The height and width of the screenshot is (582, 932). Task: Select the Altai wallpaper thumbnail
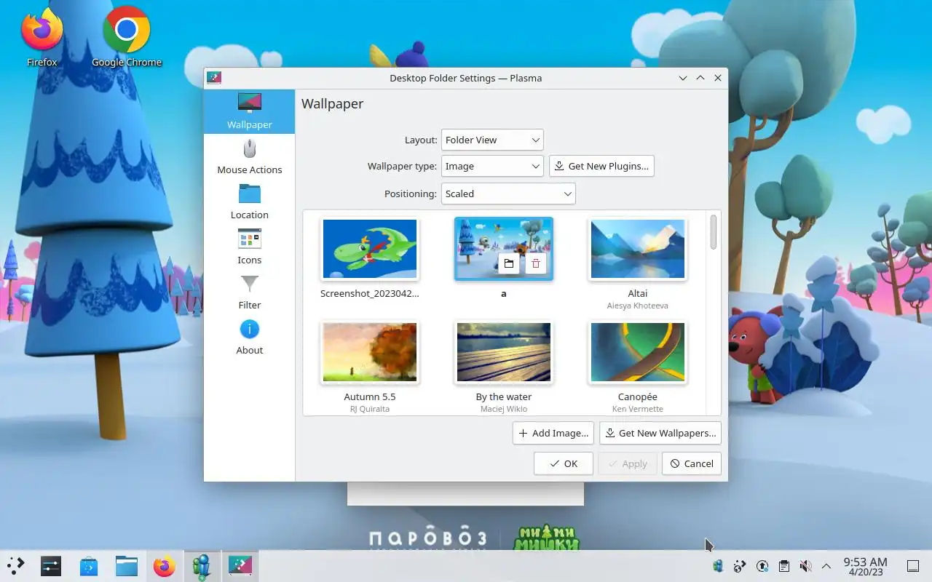[x=638, y=250]
